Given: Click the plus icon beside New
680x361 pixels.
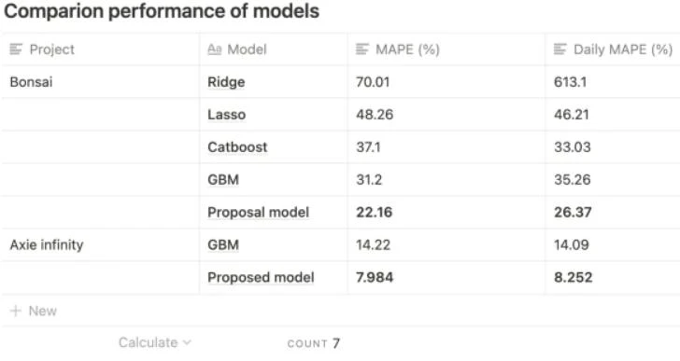Looking at the screenshot, I should tap(16, 311).
